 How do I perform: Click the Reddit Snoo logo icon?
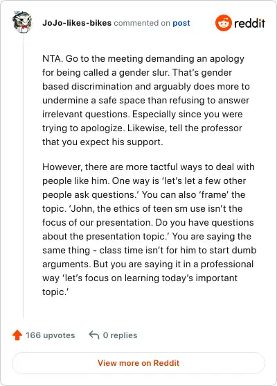[223, 23]
